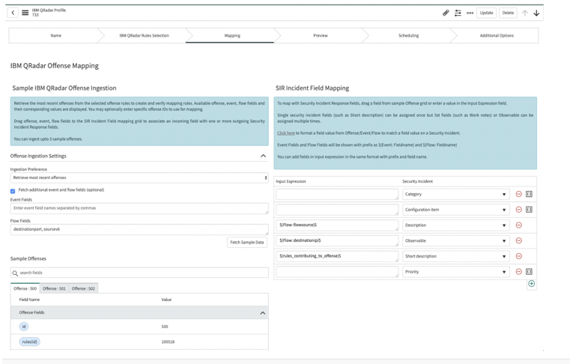570x364 pixels.
Task: Remove the Category mapping row
Action: (x=519, y=194)
